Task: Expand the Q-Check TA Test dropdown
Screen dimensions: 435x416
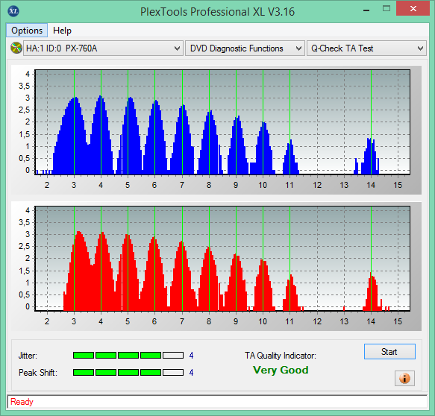Action: [366, 48]
